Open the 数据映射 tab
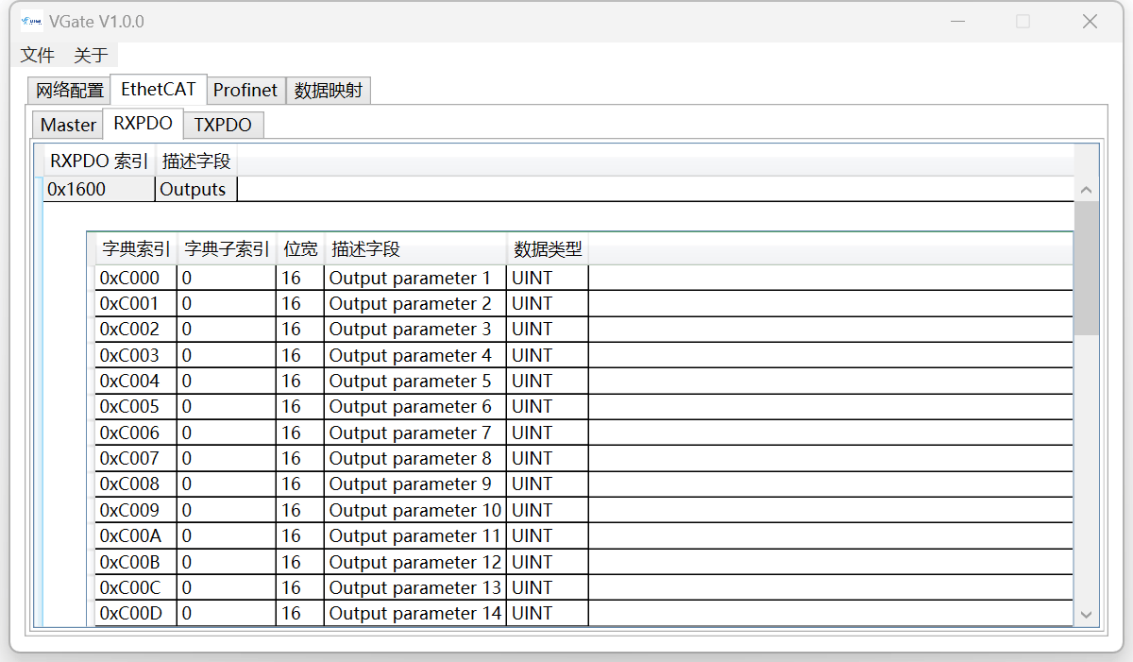Image resolution: width=1133 pixels, height=662 pixels. (x=329, y=91)
